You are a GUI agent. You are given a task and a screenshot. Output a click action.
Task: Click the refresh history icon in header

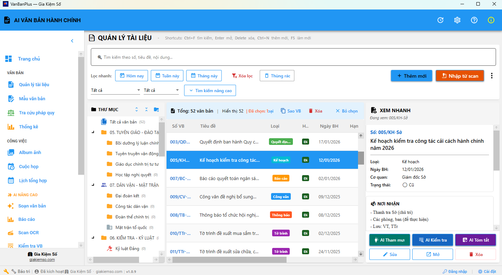tap(440, 20)
